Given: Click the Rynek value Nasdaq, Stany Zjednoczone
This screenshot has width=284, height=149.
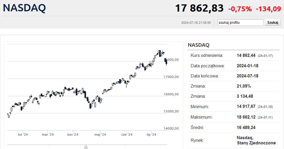Looking at the screenshot, I should [x=256, y=140].
